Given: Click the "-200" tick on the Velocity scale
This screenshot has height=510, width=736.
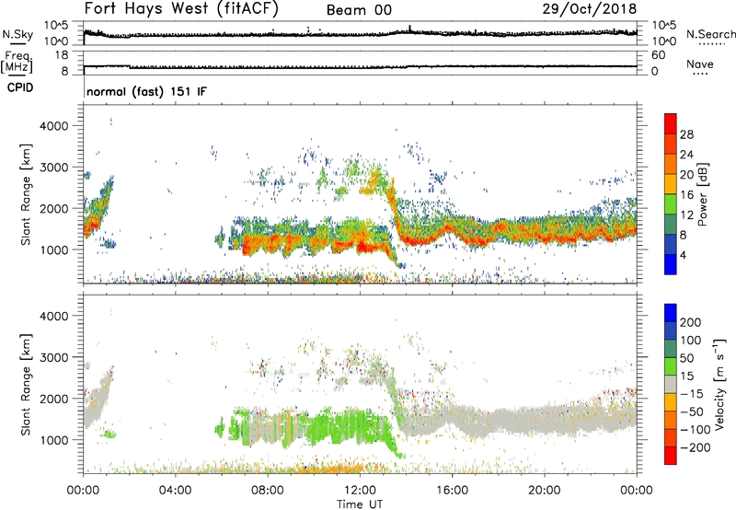Looking at the screenshot, I should click(695, 447).
